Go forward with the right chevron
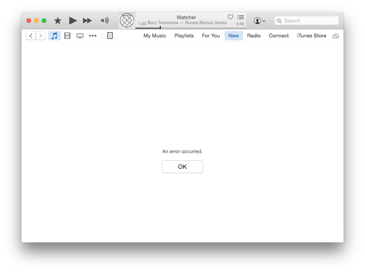Viewport: 365px width, 273px height. (x=41, y=36)
